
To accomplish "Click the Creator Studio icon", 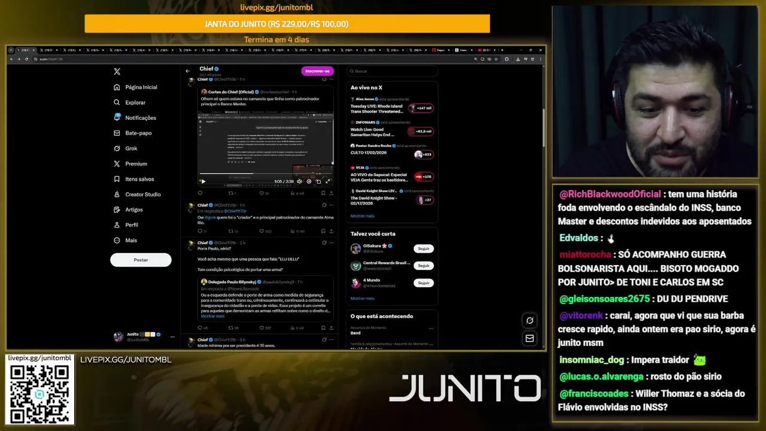I will tap(117, 195).
